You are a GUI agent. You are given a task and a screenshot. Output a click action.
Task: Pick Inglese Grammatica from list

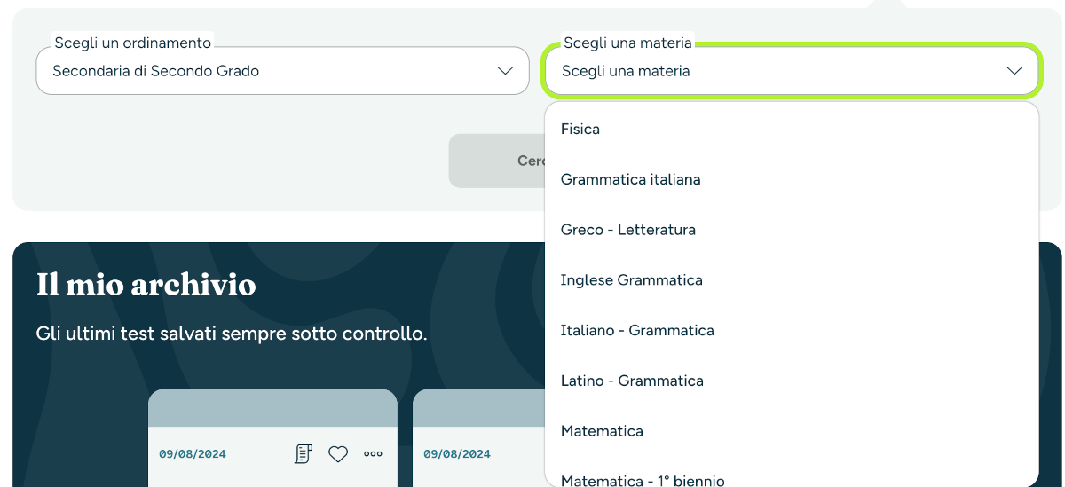click(x=791, y=280)
